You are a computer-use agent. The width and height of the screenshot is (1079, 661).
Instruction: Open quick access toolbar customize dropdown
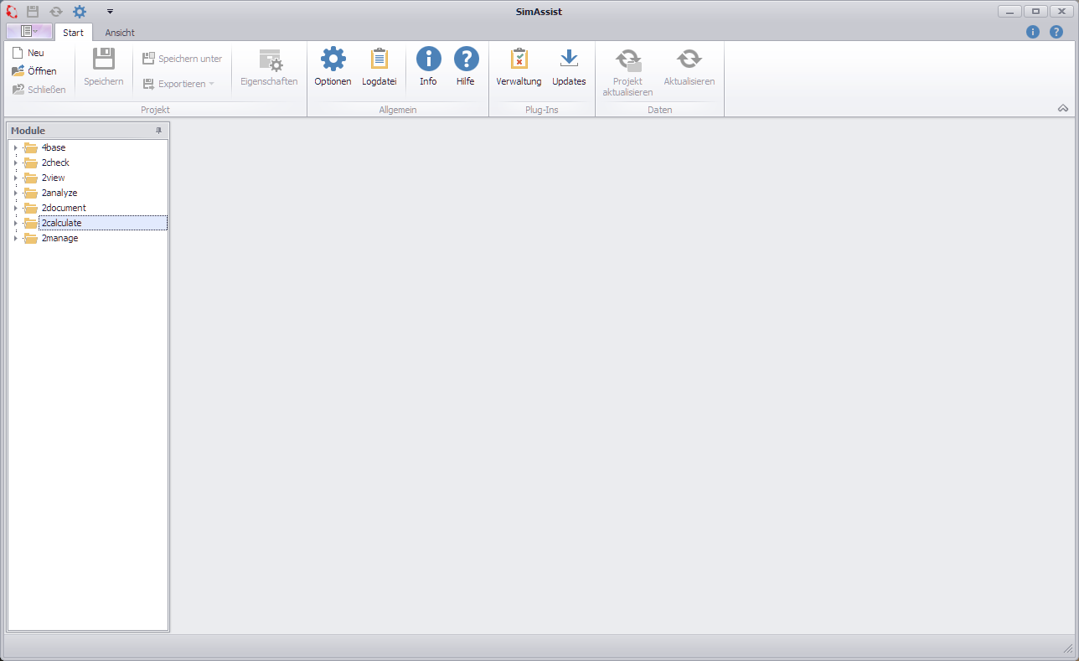(x=110, y=12)
